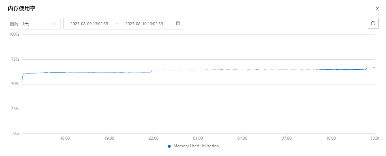The width and height of the screenshot is (386, 156).
Task: Close the memory usage panel
Action: coord(377,9)
